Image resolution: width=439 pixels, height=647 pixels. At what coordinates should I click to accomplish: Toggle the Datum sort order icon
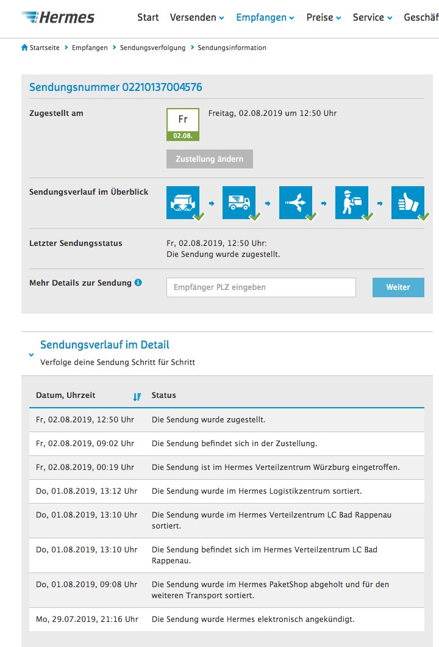(137, 396)
